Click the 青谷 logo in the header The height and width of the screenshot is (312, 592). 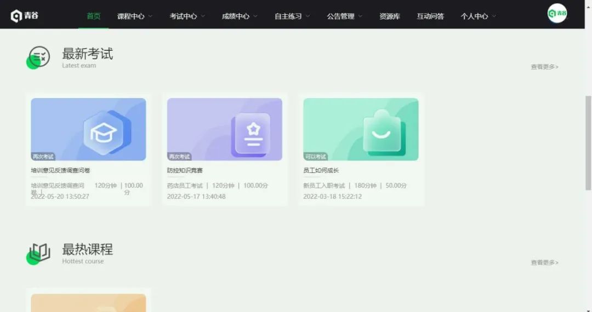(x=25, y=16)
